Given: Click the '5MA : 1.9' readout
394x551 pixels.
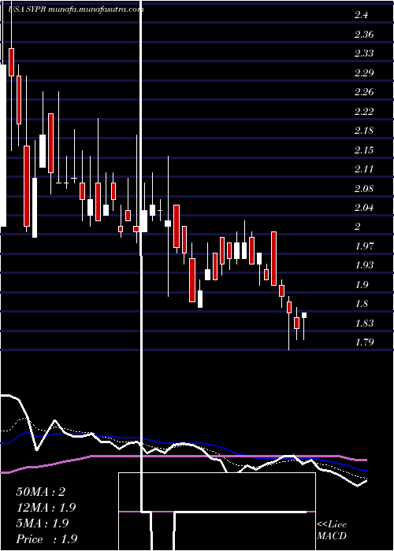Looking at the screenshot, I should 43,523.
